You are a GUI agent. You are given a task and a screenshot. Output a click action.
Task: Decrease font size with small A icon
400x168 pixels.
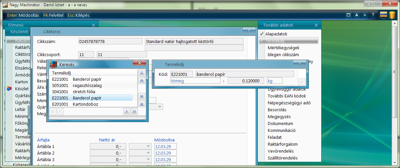(365, 15)
